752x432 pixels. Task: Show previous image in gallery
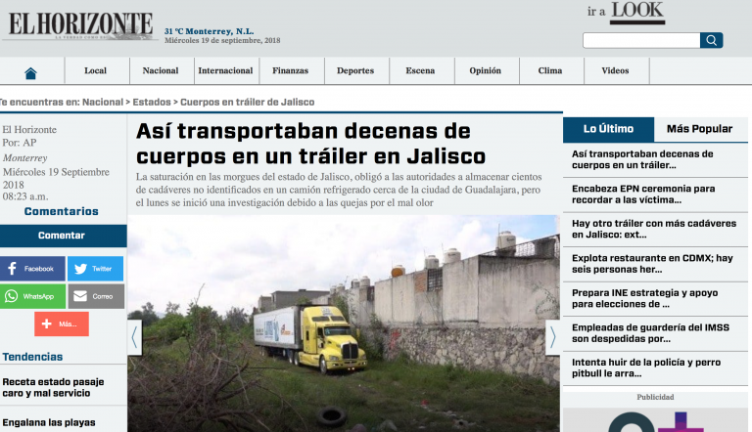pyautogui.click(x=135, y=337)
